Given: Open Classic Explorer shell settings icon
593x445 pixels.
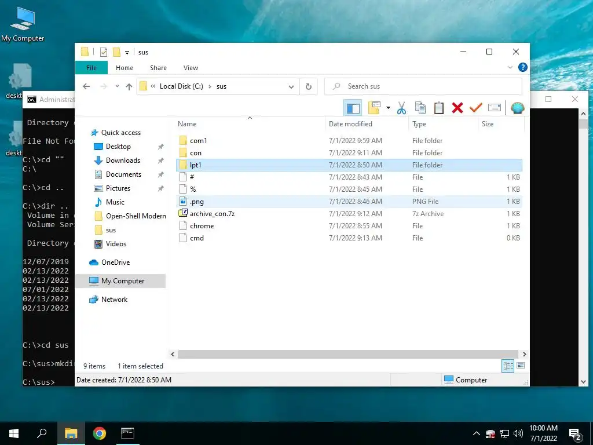Looking at the screenshot, I should point(517,108).
